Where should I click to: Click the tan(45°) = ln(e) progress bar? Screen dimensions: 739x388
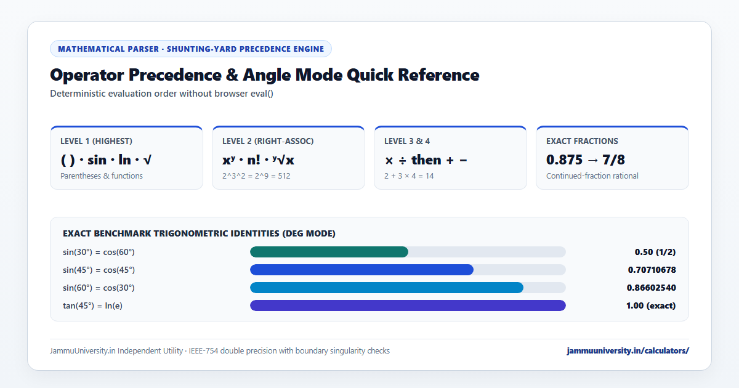(x=408, y=305)
